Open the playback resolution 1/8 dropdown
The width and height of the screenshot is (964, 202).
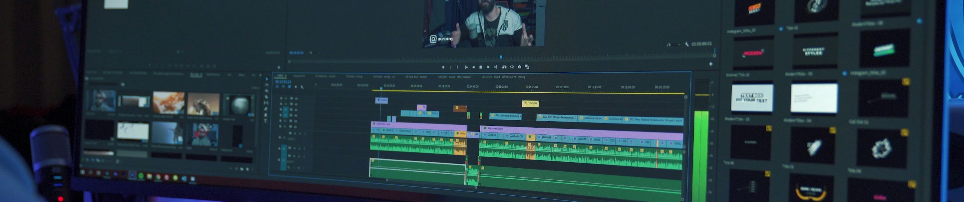tap(673, 45)
